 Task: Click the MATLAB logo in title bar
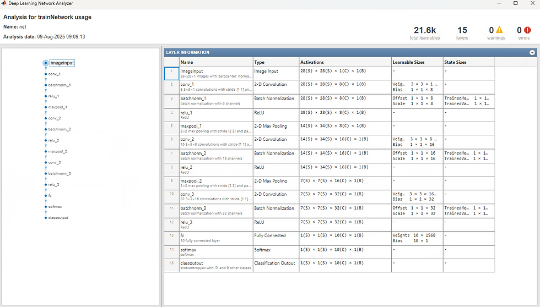coord(4,3)
